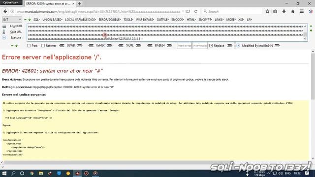This screenshot has height=177, width=315.
Task: Focus the browser address bar
Action: [98, 11]
